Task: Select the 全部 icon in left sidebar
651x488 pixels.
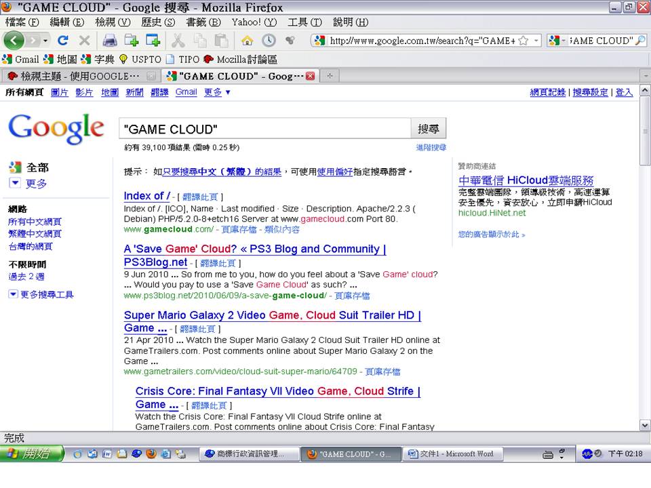Action: tap(16, 167)
